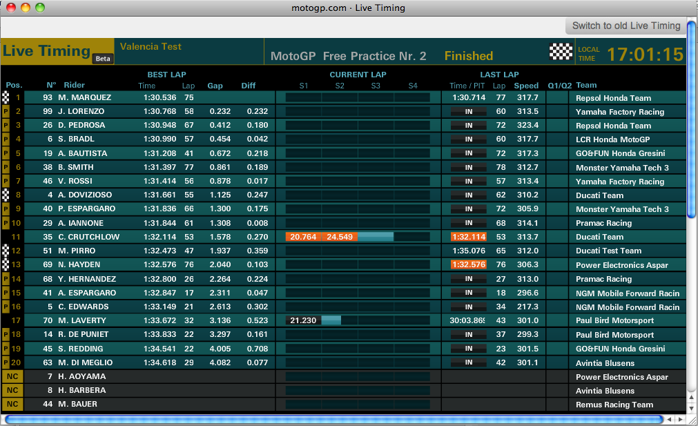Click the Speed column header
Screen dimensions: 698x426
(526, 86)
